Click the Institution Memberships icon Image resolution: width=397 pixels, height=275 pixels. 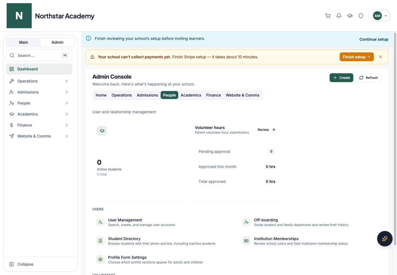246,241
